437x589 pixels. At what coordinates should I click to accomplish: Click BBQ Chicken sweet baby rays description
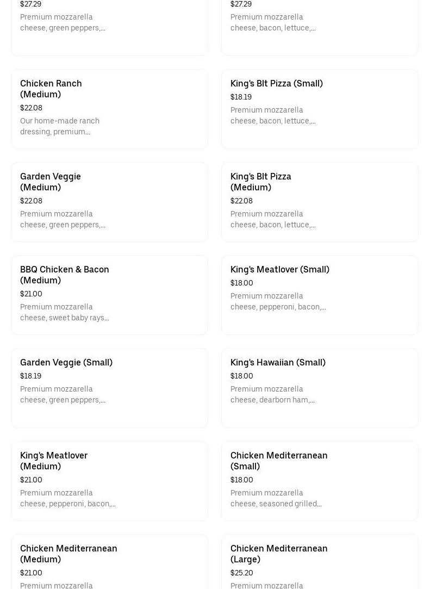[x=65, y=312]
